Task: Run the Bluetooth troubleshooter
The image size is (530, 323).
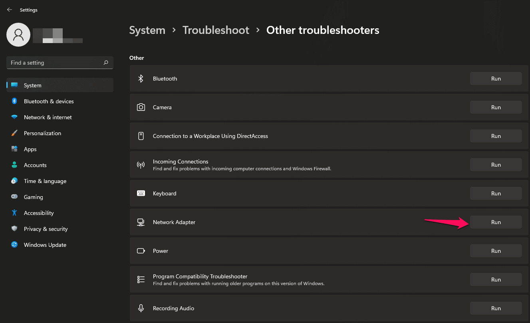Action: (x=496, y=79)
